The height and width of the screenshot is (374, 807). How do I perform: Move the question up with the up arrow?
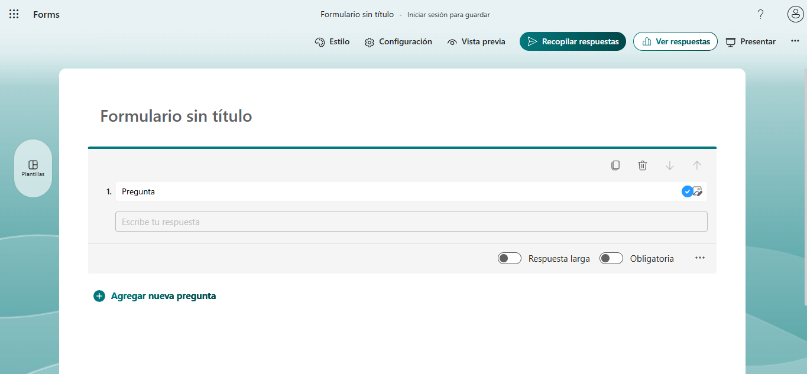point(696,165)
